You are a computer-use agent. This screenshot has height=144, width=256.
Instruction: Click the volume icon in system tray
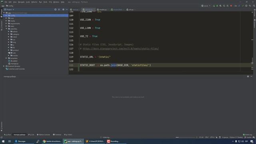point(242,141)
